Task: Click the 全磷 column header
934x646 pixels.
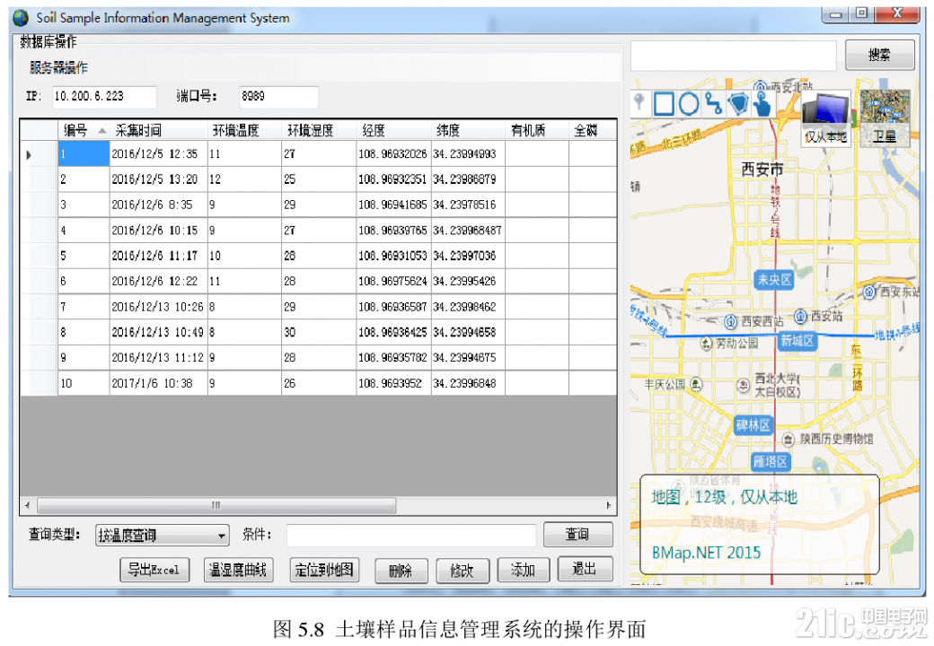Action: [592, 130]
